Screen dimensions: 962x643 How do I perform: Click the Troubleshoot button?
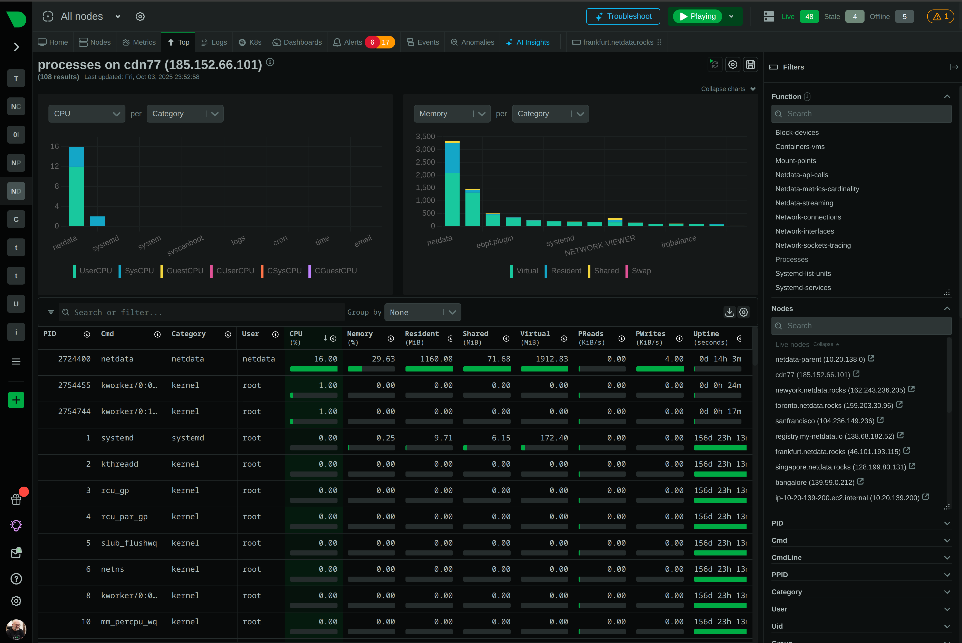click(623, 16)
